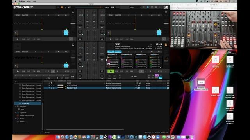Click the orange icon in Traktor header
This screenshot has height=140, width=250.
[62, 7]
